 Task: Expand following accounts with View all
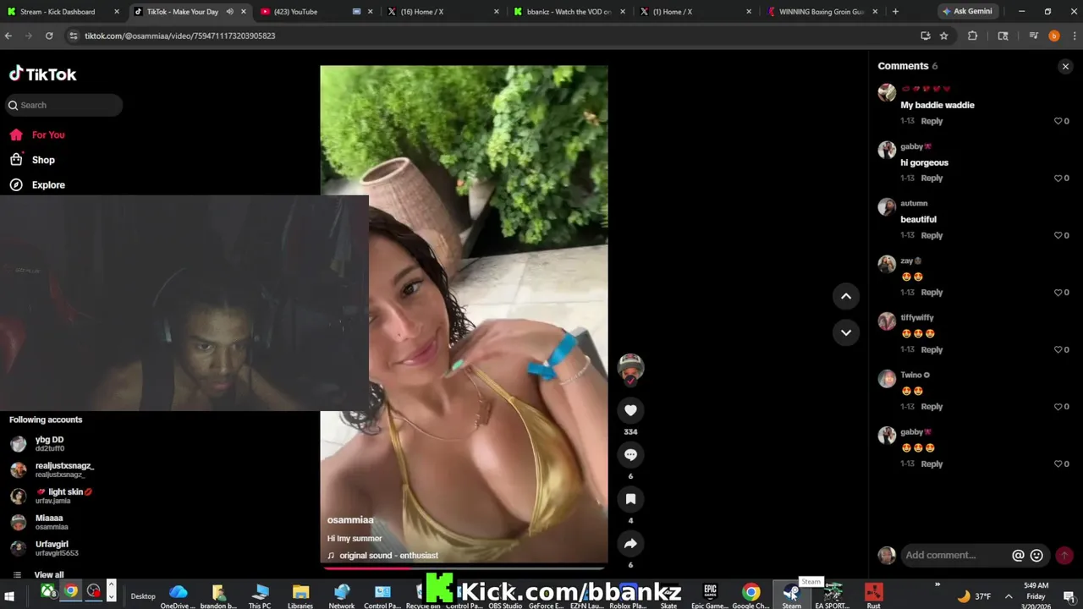[x=48, y=575]
